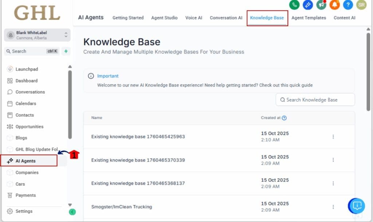Click the Search Knowledge Base field
This screenshot has width=373, height=222.
coord(315,99)
